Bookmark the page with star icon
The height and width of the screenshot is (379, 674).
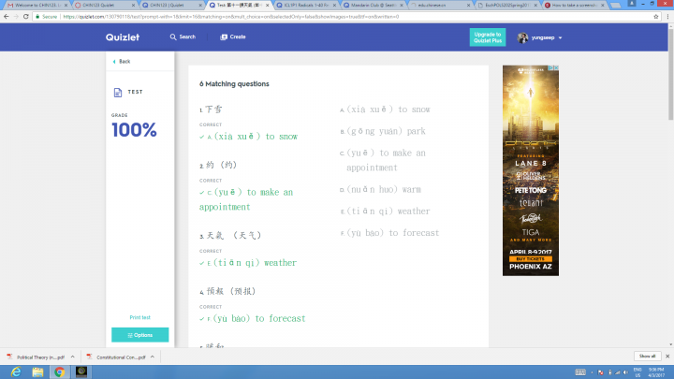[656, 17]
